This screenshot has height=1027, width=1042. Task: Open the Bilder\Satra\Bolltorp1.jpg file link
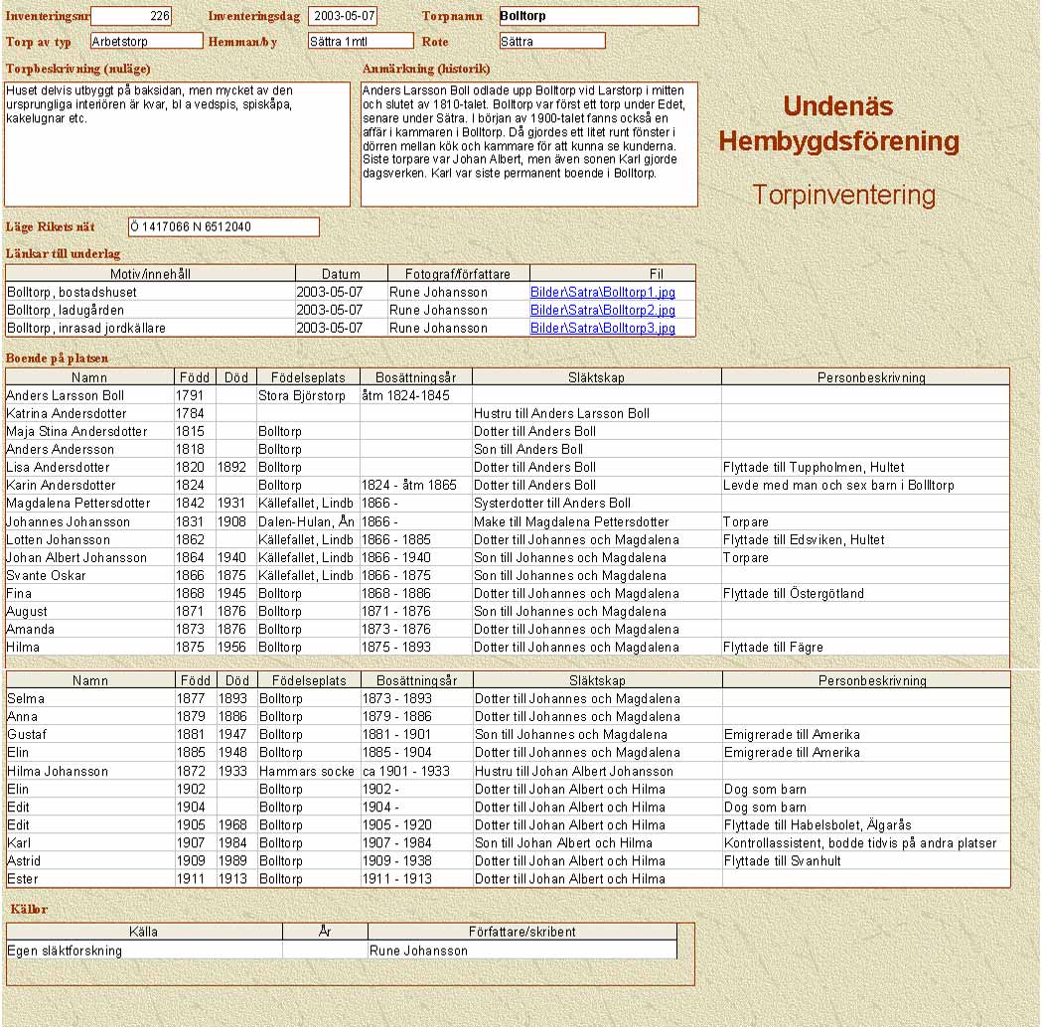click(602, 293)
